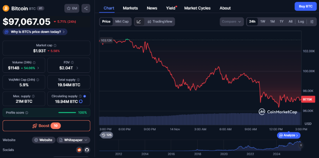
Task: Click the 5.9% Vol/Mkt Cap value
Action: pyautogui.click(x=24, y=85)
